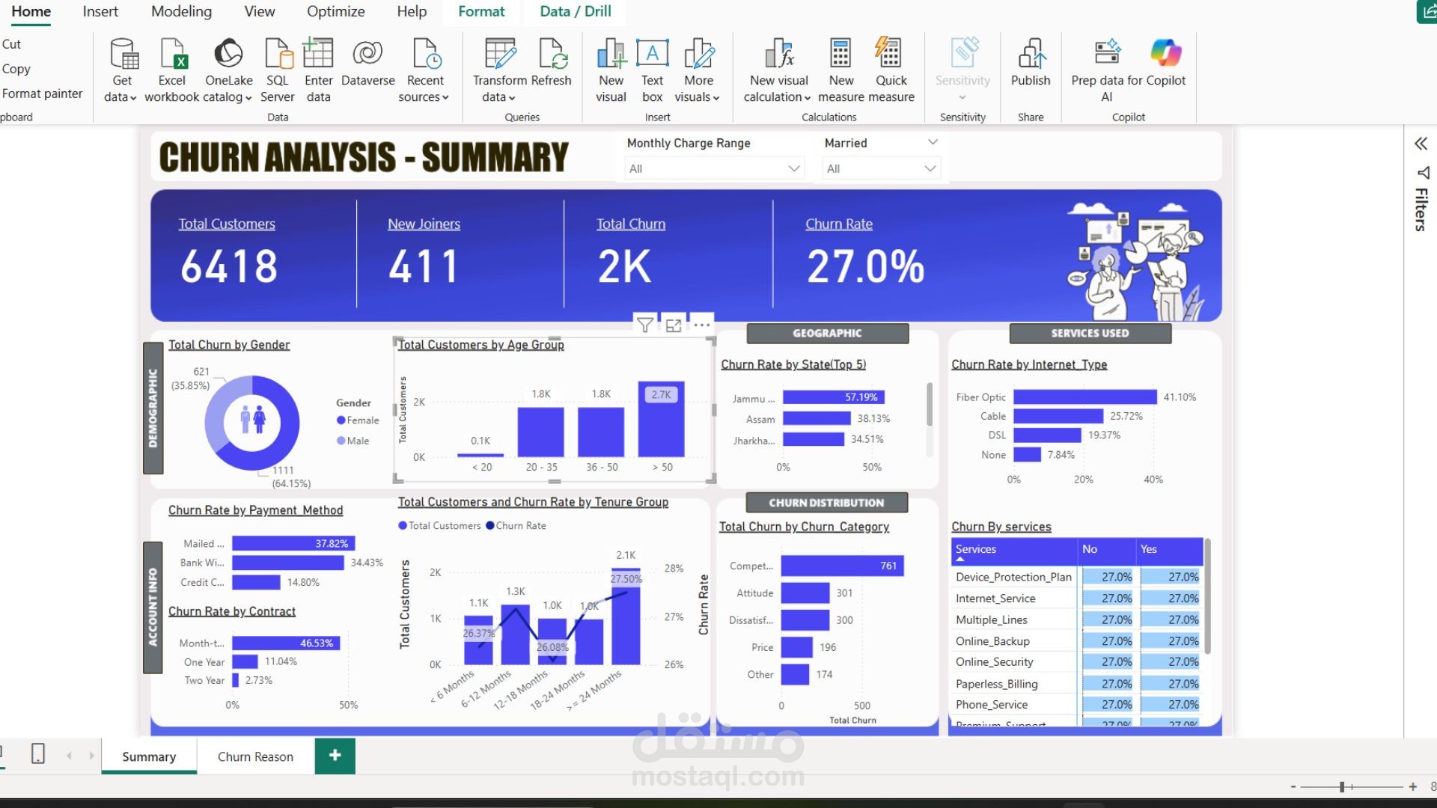
Task: Add a new report page
Action: point(335,756)
